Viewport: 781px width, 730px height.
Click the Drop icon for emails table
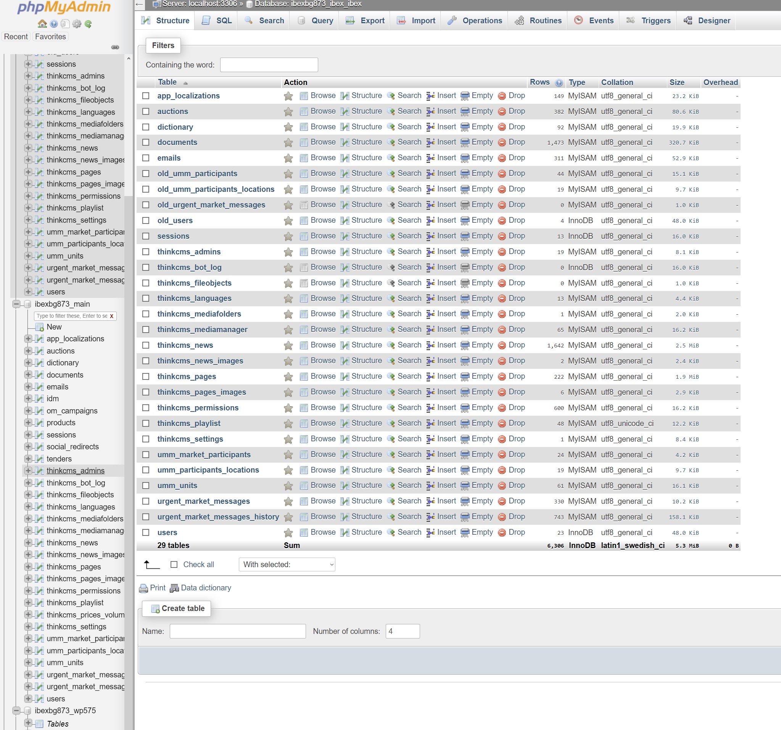pos(502,158)
